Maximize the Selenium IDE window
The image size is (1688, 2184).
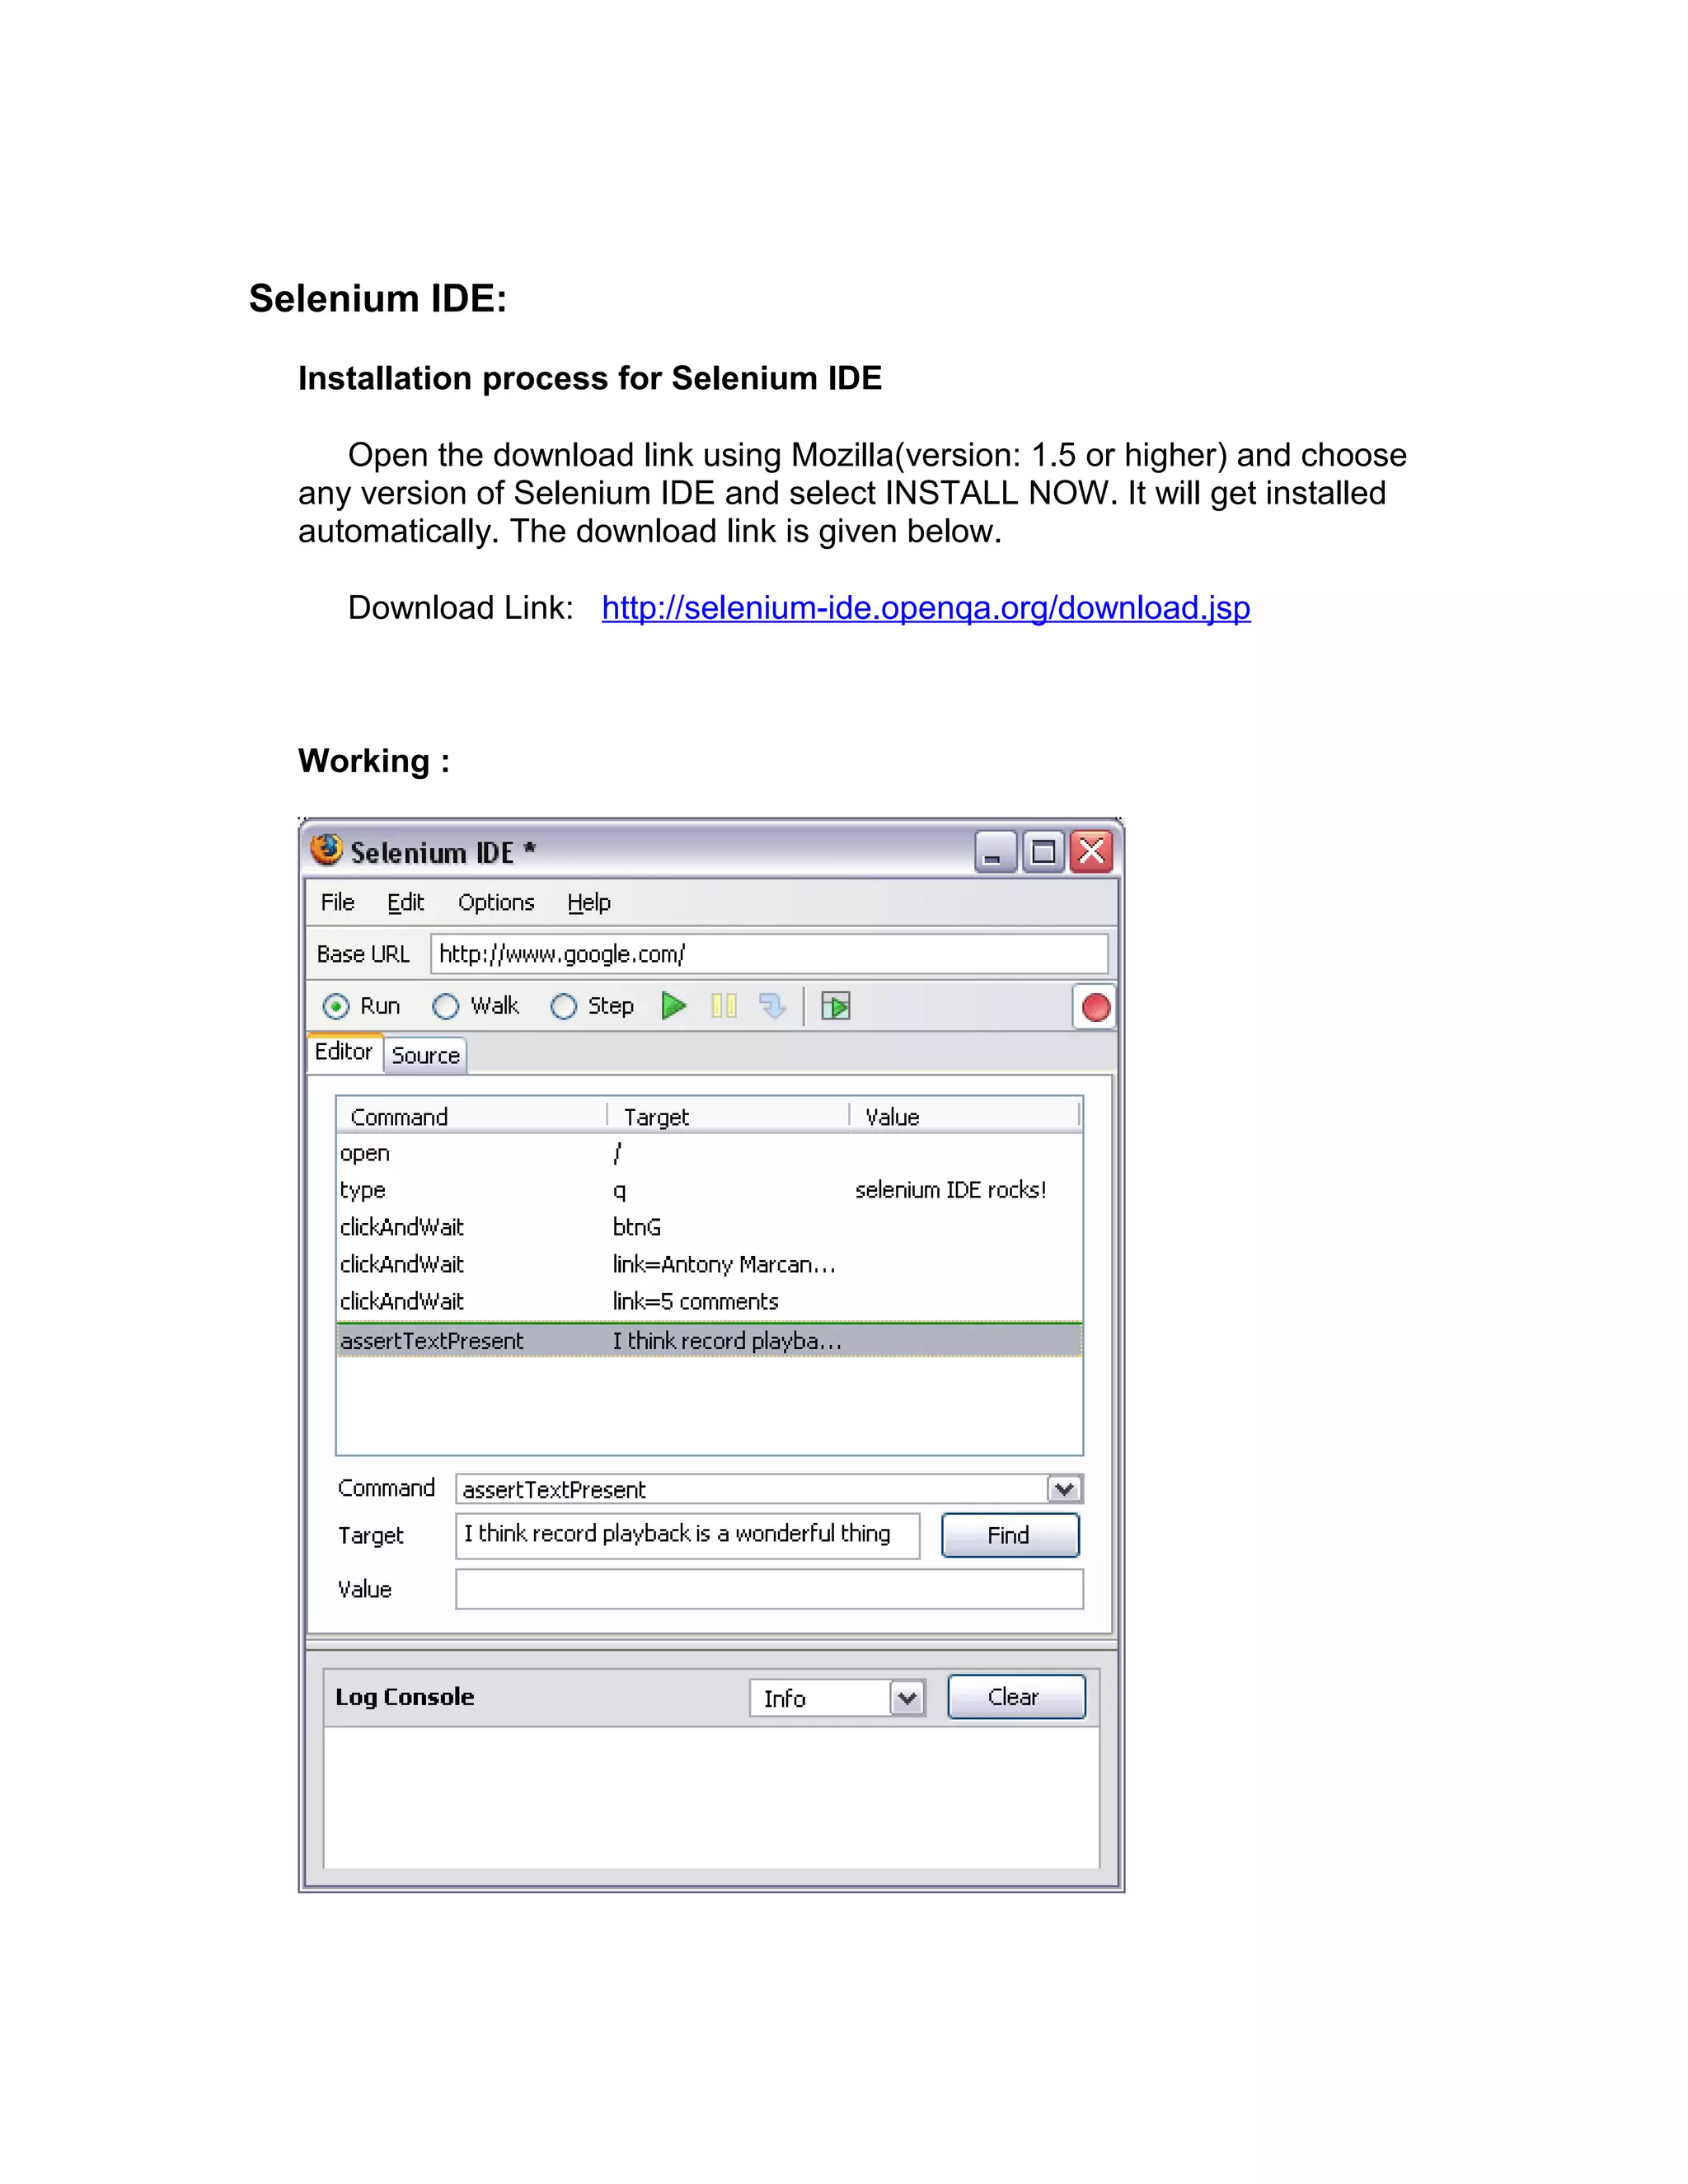pyautogui.click(x=1043, y=852)
